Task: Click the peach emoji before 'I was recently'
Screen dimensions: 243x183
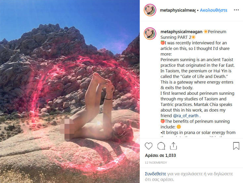Action: pyautogui.click(x=163, y=43)
